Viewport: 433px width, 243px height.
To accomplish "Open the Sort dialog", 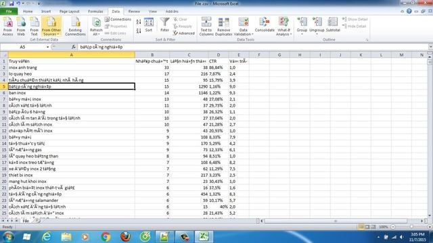I will point(149,26).
